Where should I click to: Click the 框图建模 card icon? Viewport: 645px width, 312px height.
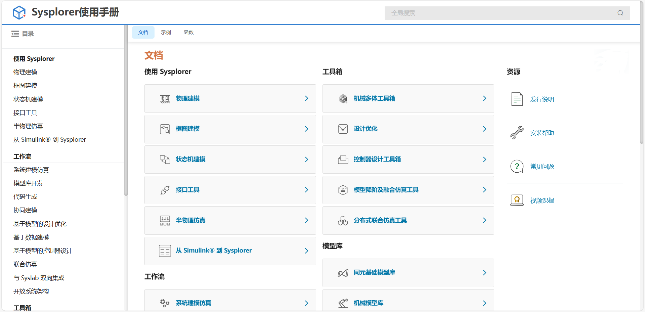[x=165, y=129]
